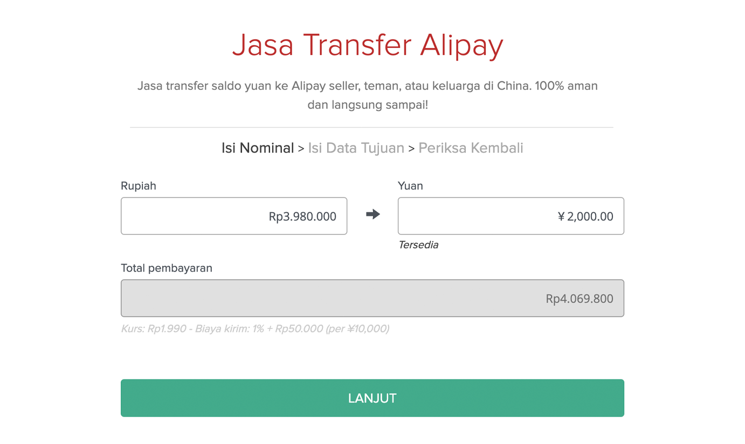Viewport: 745px width, 444px height.
Task: Click the 'dan langsung sampai!' text line
Action: (368, 105)
